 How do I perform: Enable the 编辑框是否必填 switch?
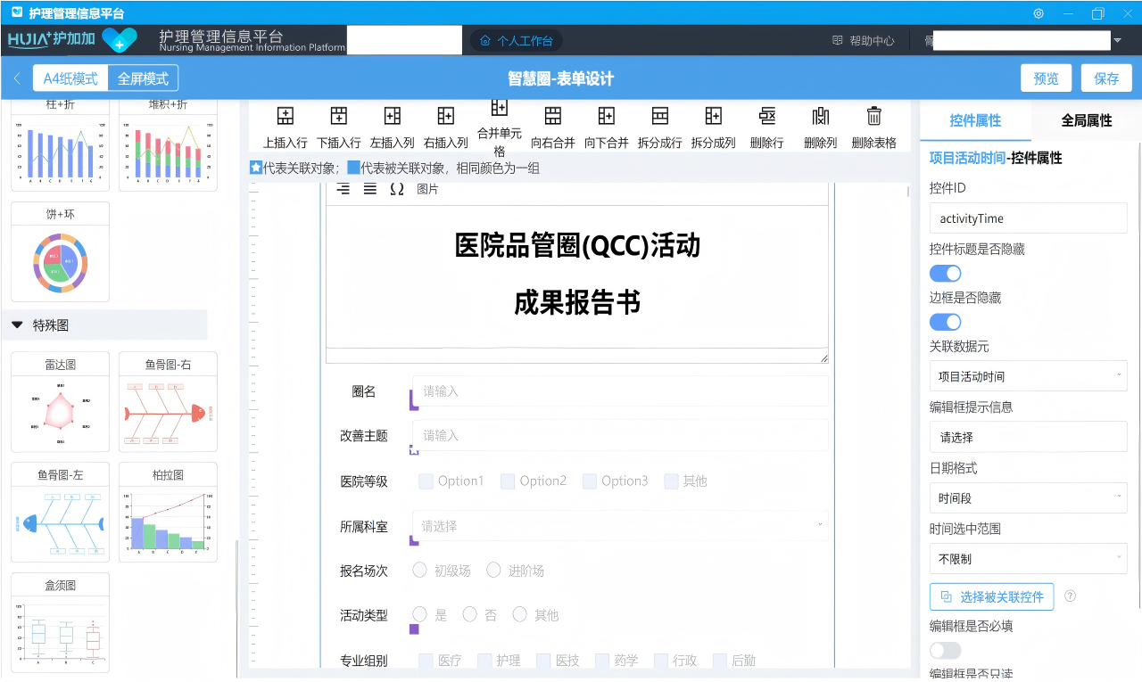[945, 651]
